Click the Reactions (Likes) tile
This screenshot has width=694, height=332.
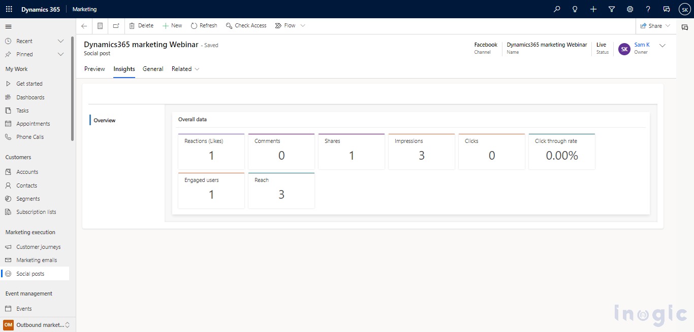(211, 152)
